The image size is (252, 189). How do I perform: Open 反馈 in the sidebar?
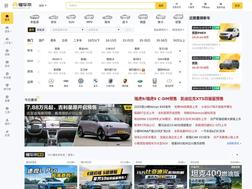(7, 134)
